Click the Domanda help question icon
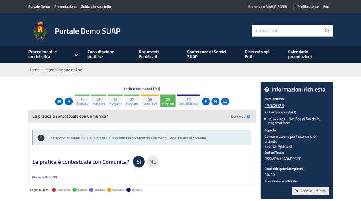This screenshot has width=361, height=201. pyautogui.click(x=248, y=117)
